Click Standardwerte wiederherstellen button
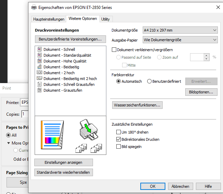The width and height of the screenshot is (223, 194). click(x=63, y=172)
